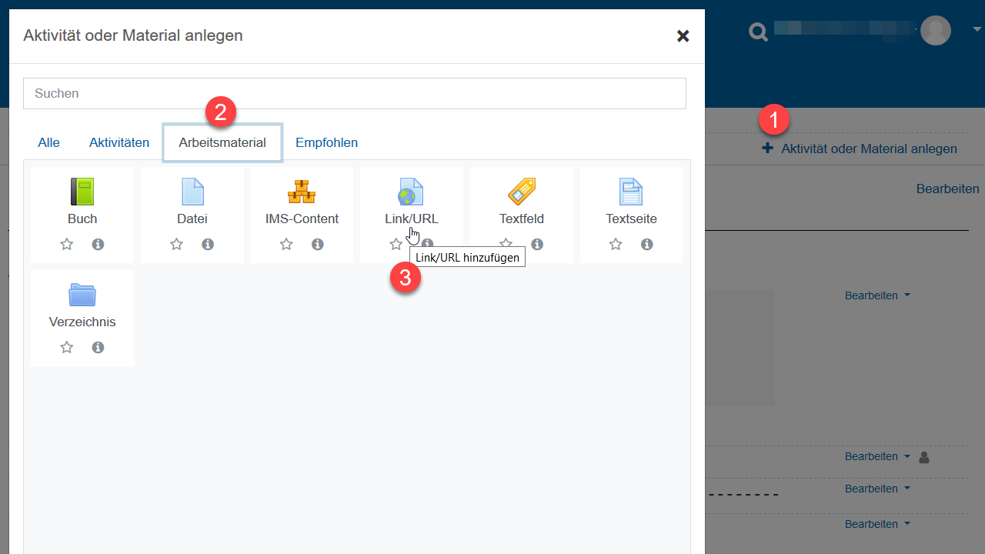Star Link/URL as favorite
Image resolution: width=985 pixels, height=554 pixels.
(x=396, y=244)
